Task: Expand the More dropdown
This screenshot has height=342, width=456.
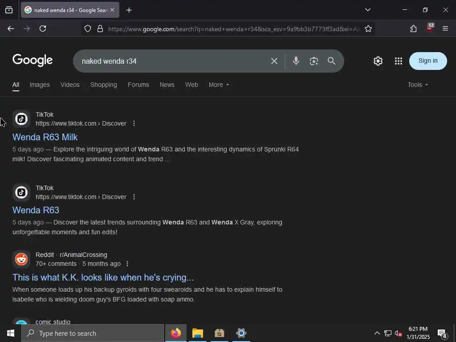Action: pos(219,85)
